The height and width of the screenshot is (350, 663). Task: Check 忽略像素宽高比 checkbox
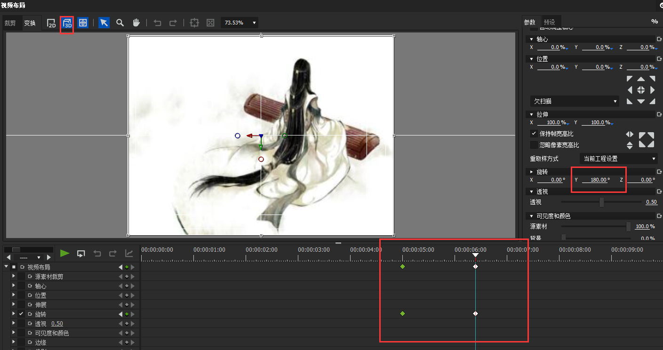point(534,145)
